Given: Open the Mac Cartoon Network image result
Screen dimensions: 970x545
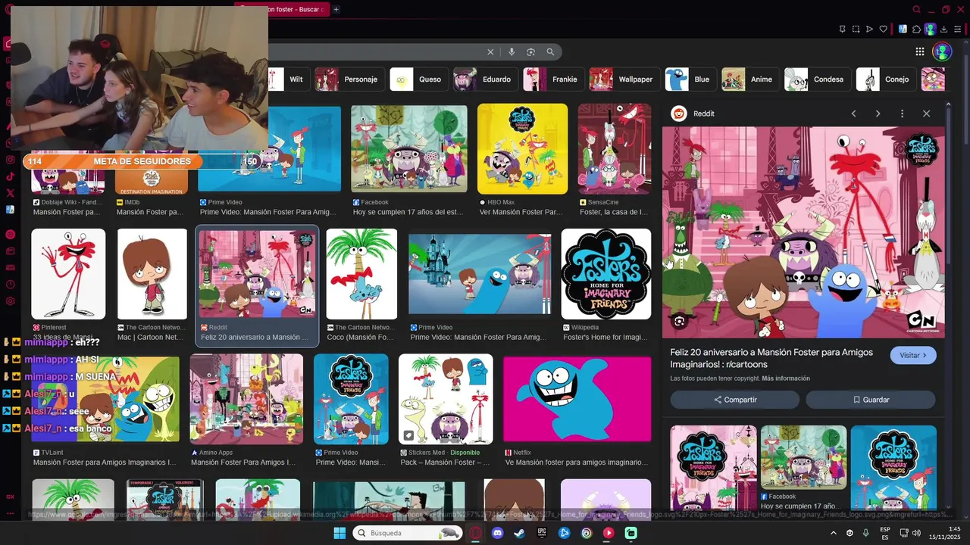Looking at the screenshot, I should [x=152, y=274].
